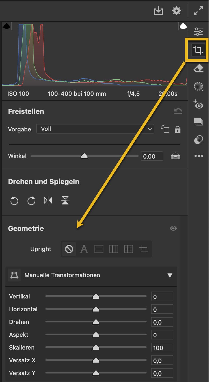The width and height of the screenshot is (209, 382).
Task: Apply Auto Upright correction
Action: [84, 249]
